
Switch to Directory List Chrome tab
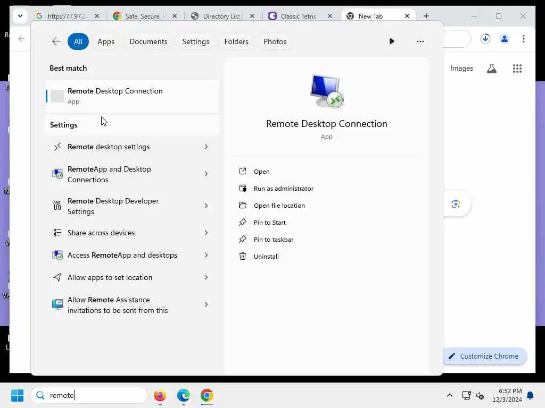click(x=223, y=16)
